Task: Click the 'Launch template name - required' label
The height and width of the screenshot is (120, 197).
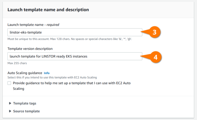Action: click(33, 25)
